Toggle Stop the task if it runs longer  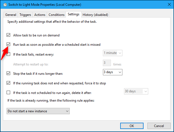pyautogui.click(x=9, y=73)
